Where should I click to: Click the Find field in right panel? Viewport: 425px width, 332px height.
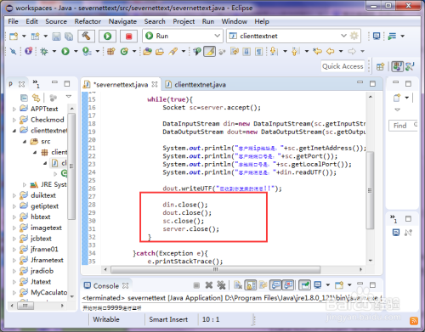[x=404, y=126]
